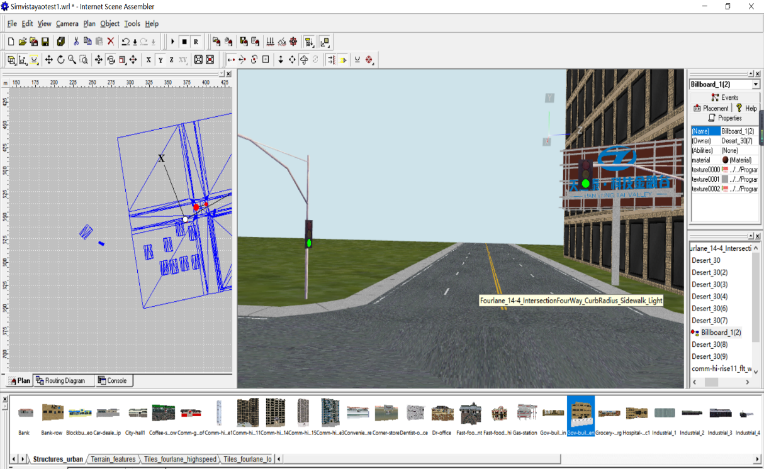
Task: Click fit-all-in-view icon
Action: 198,60
